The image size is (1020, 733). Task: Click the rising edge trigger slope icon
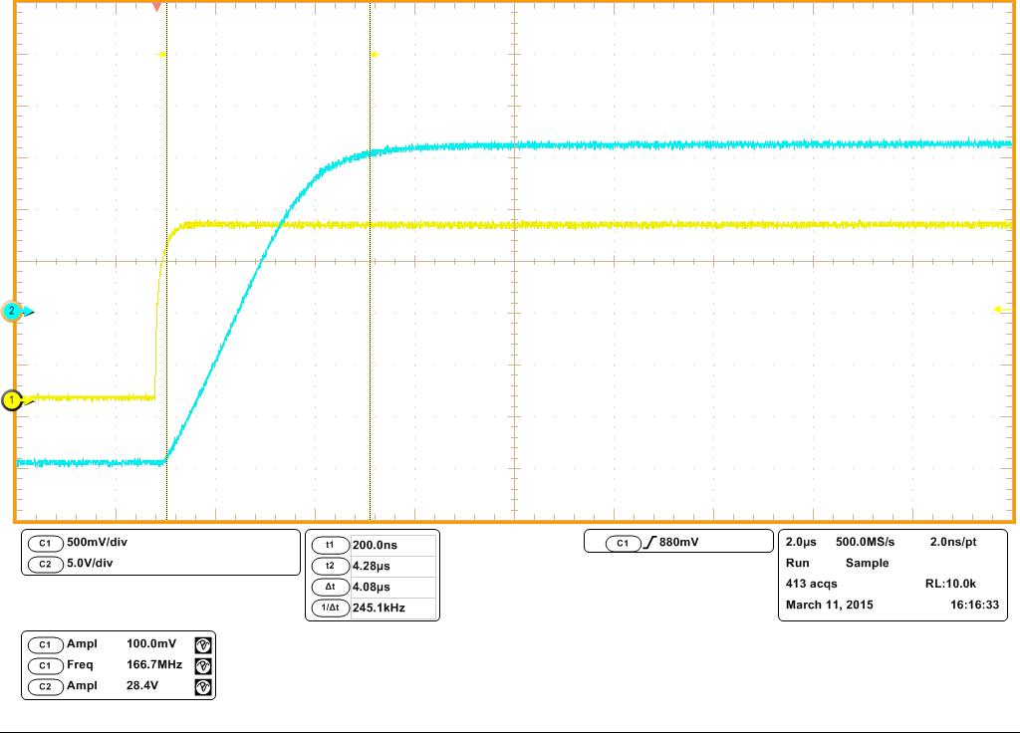[649, 543]
